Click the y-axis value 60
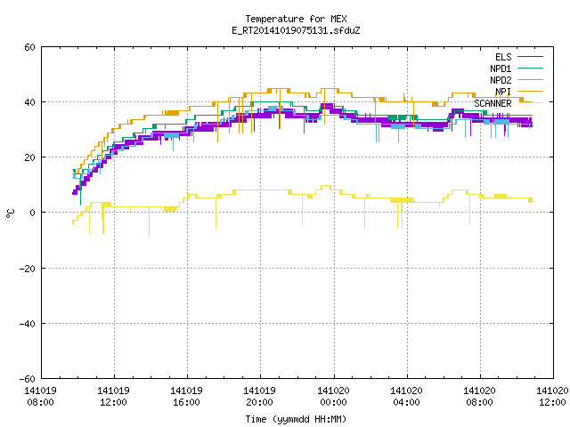570x427 pixels. click(x=29, y=47)
